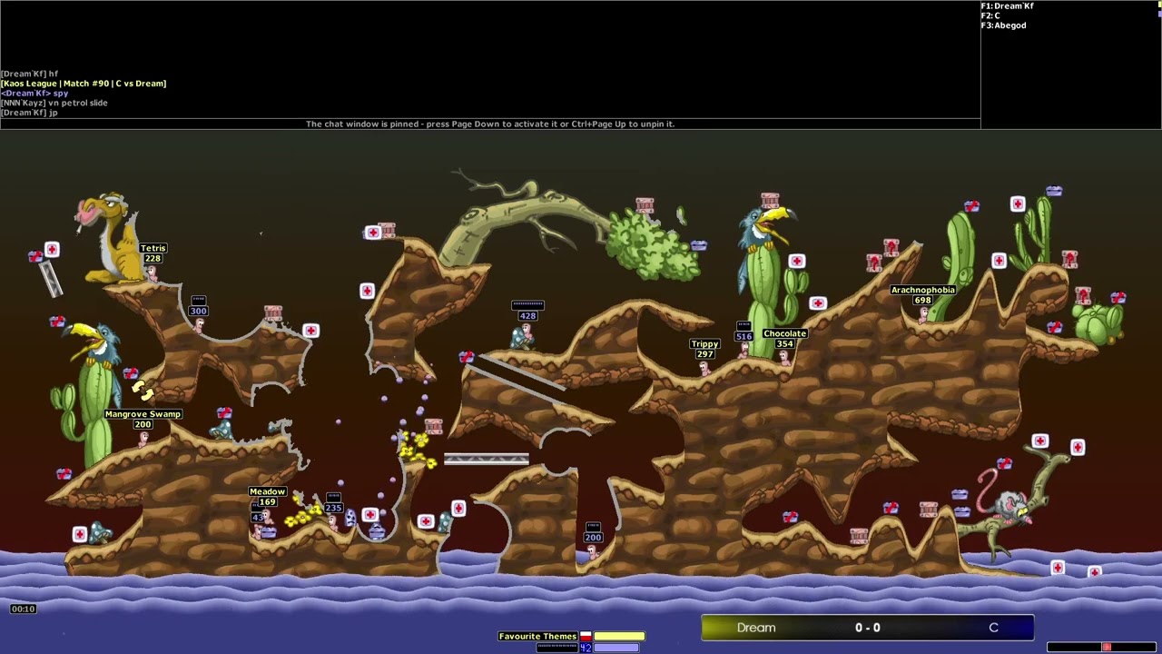Select F3: Abegod in the player list
The image size is (1162, 654).
[1004, 25]
